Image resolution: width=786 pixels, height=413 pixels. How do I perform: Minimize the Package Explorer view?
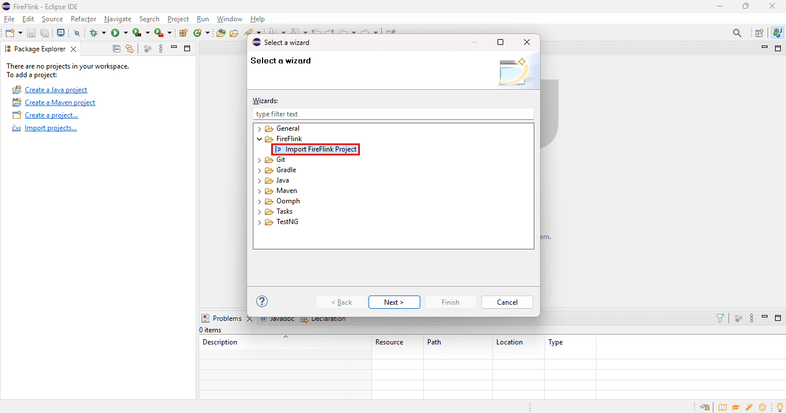pyautogui.click(x=174, y=48)
